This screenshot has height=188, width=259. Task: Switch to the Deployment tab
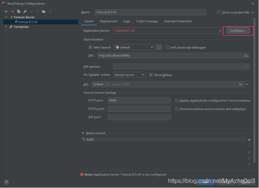tap(108, 21)
